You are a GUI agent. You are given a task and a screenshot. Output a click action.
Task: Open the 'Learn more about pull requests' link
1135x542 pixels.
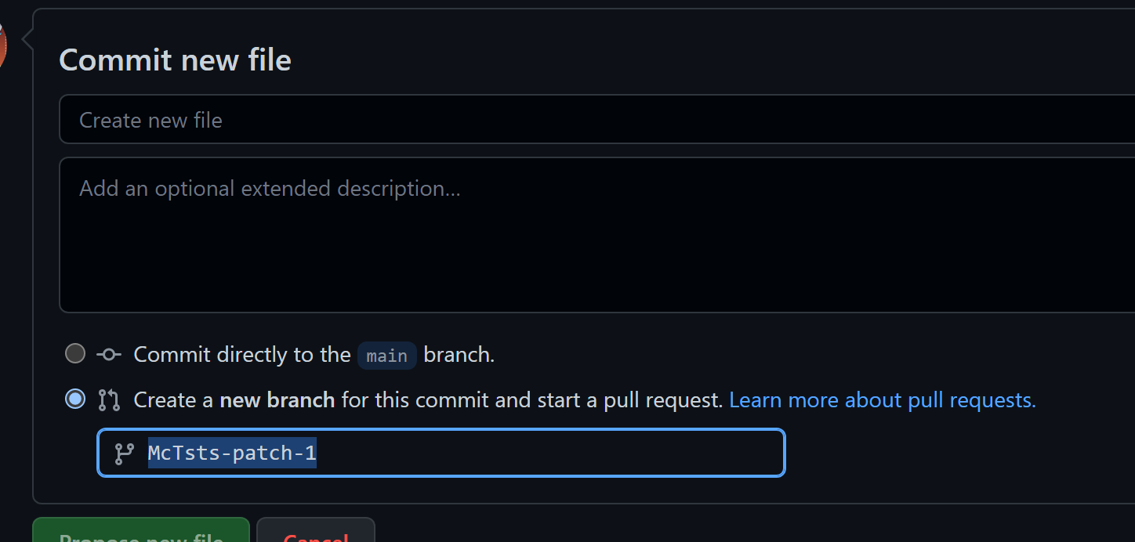(x=881, y=399)
